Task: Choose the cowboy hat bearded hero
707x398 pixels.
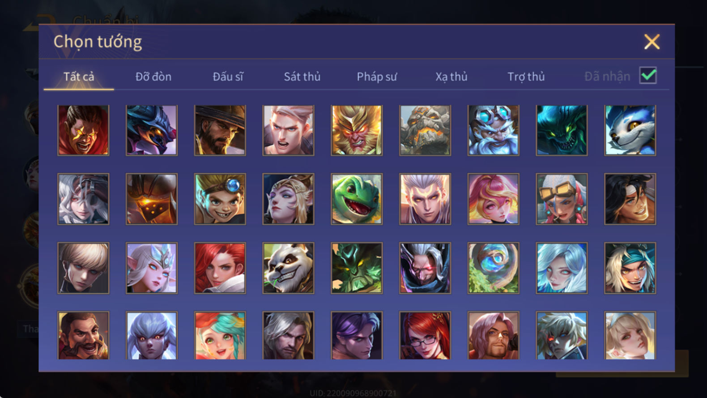Action: [x=220, y=130]
